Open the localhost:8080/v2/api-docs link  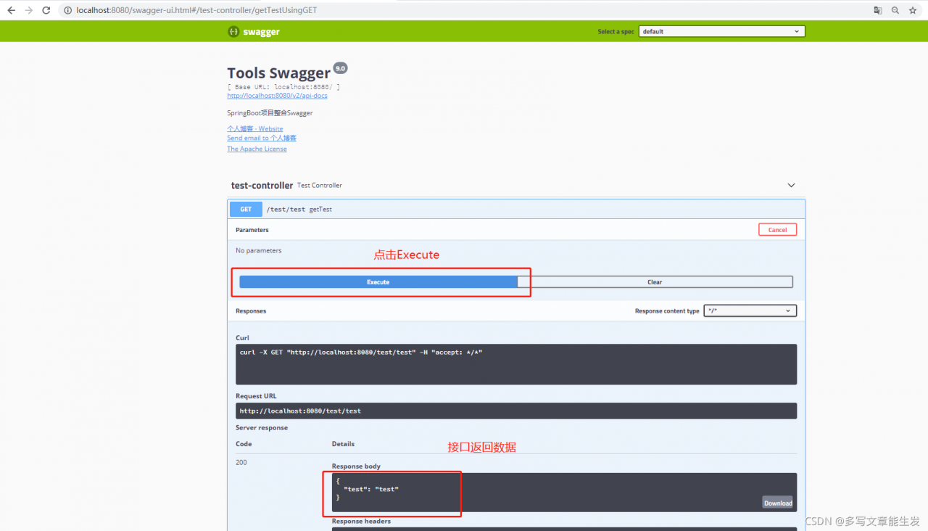coord(277,96)
